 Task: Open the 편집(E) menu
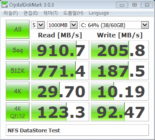coord(31,13)
